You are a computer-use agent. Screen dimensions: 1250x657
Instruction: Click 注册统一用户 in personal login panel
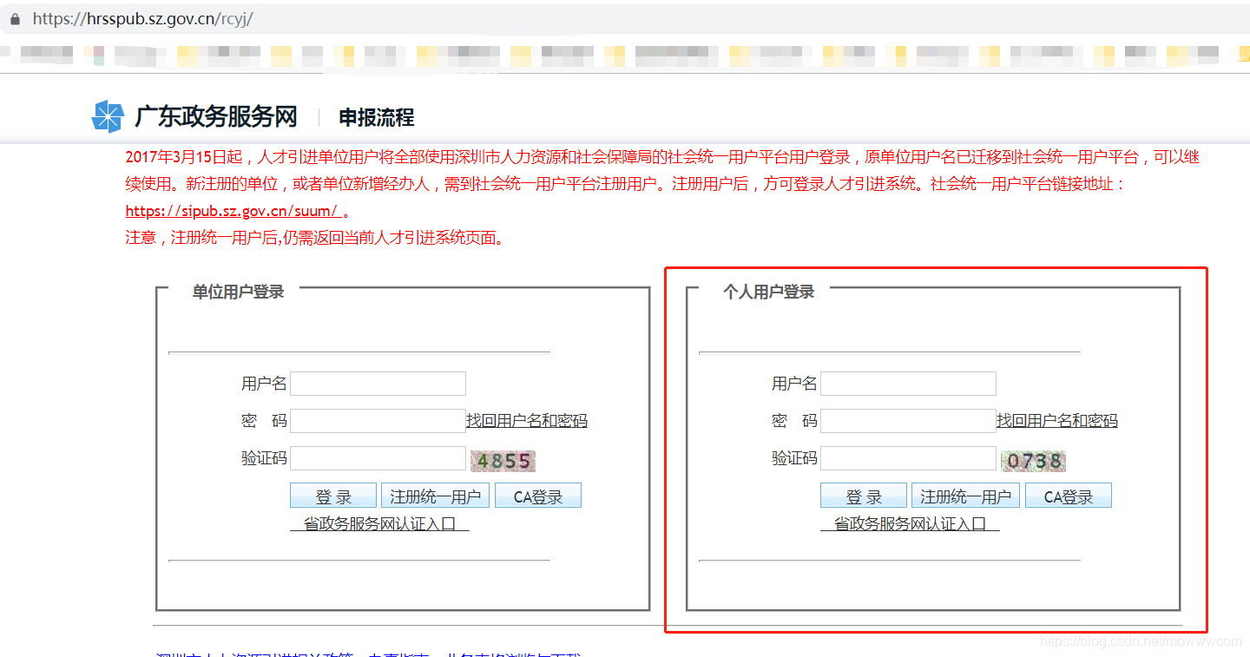click(965, 495)
